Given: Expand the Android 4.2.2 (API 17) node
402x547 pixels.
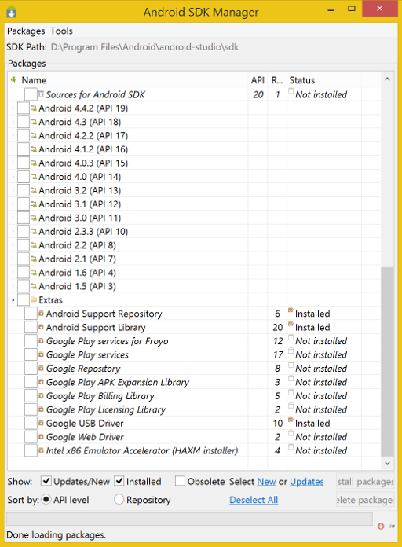Looking at the screenshot, I should 13,136.
